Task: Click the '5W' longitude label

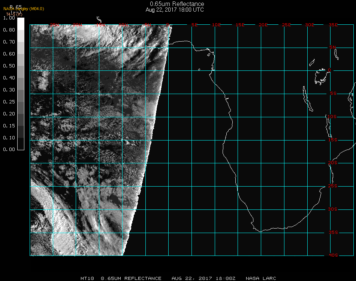Action: [x=148, y=25]
